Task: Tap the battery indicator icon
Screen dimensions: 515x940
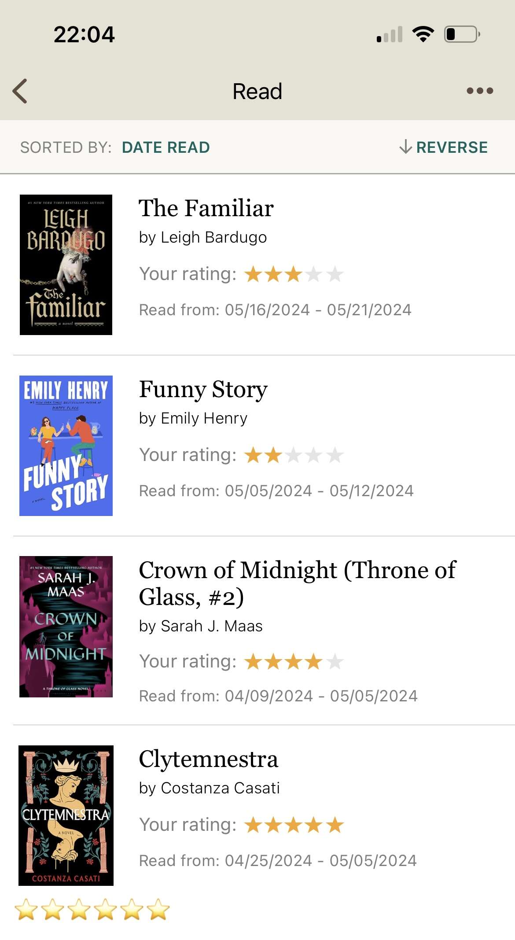Action: click(462, 34)
